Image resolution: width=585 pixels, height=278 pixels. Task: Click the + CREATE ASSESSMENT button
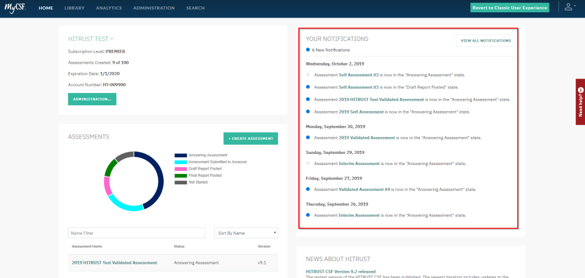point(251,139)
